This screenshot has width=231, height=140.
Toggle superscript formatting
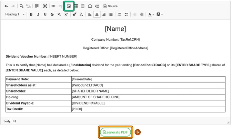66,14
